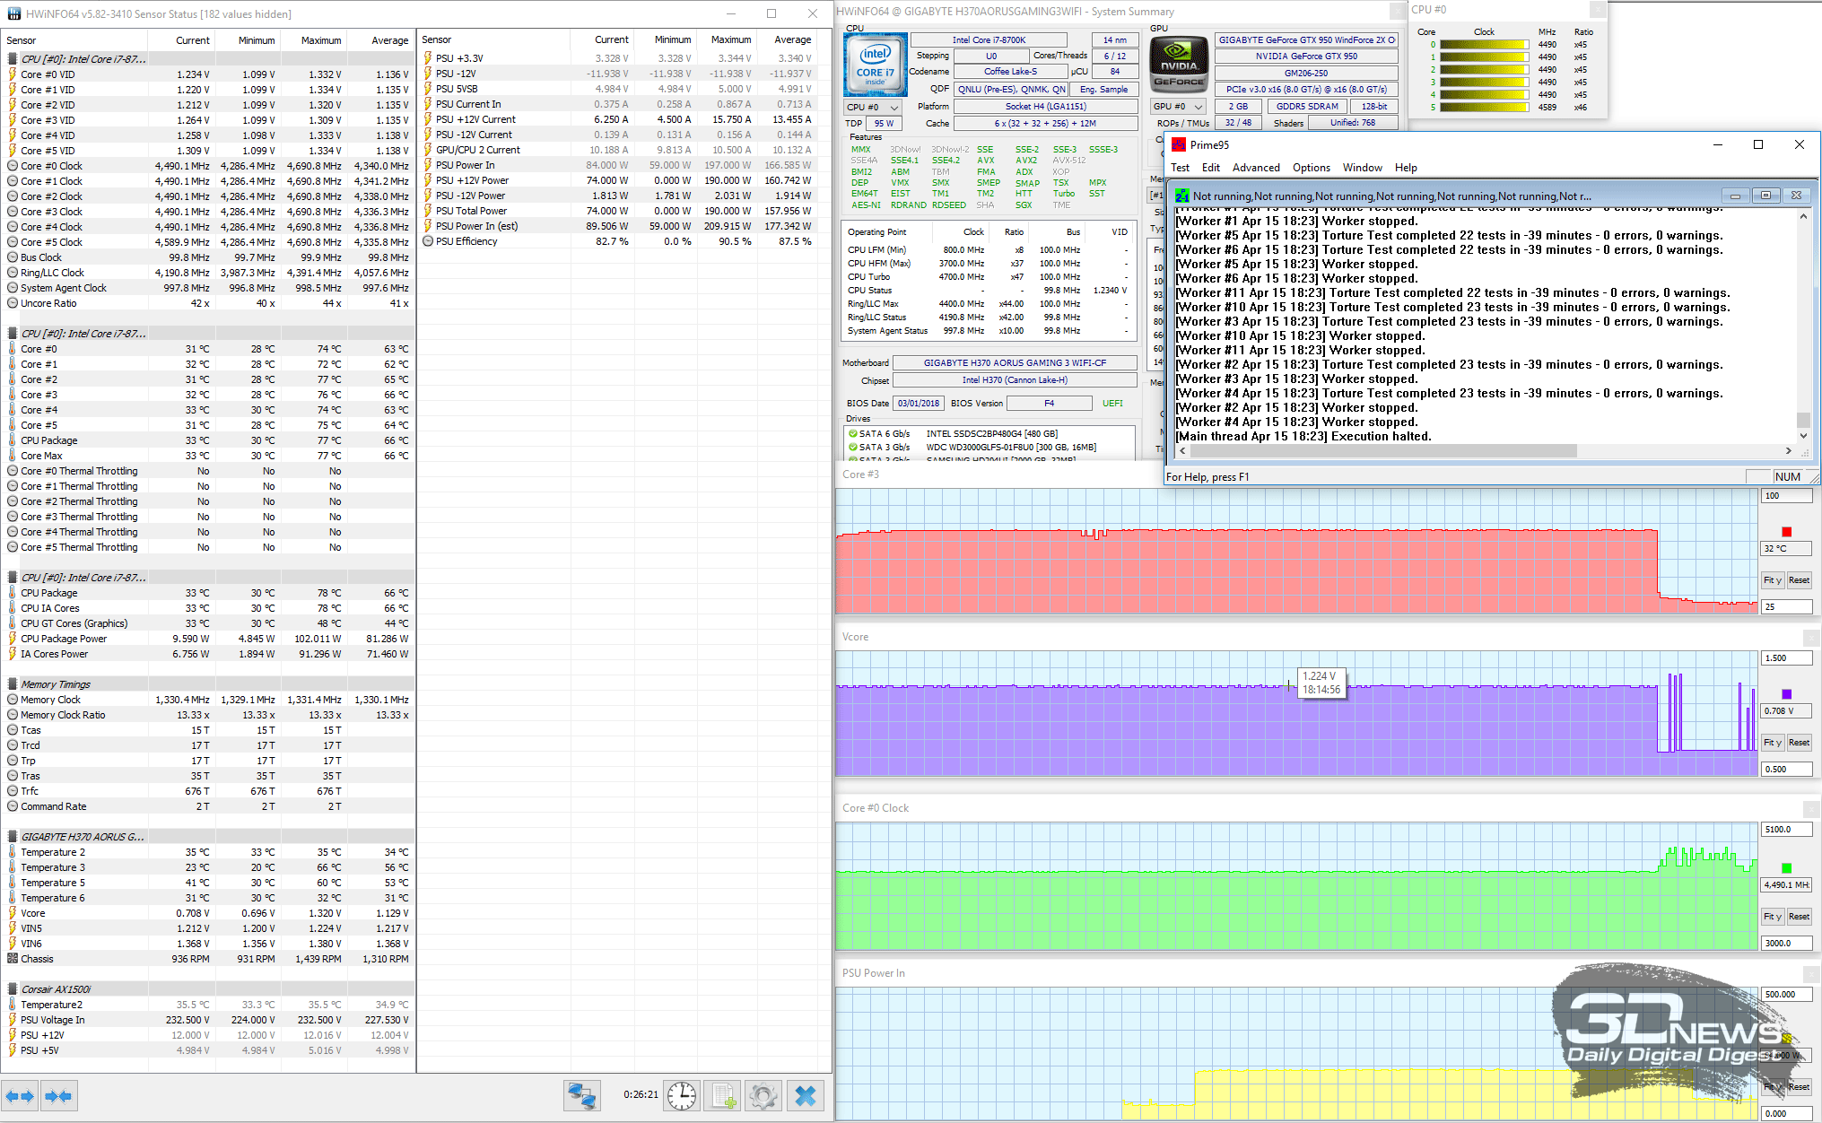Collapse the Corsair AX1500i sensor group

(13, 989)
